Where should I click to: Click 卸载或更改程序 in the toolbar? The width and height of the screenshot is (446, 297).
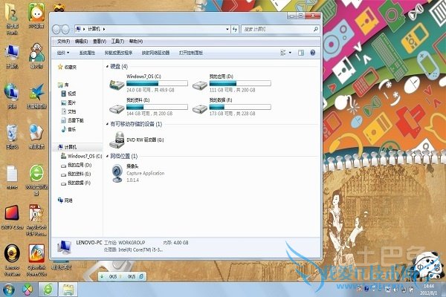click(118, 53)
